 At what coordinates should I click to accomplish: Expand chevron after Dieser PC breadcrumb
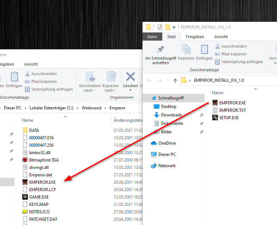pos(25,108)
